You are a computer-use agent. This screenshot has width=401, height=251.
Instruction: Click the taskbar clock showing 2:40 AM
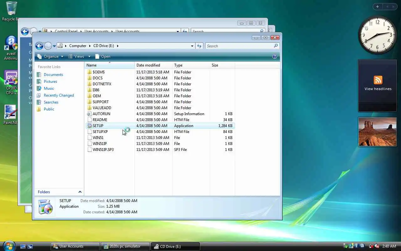click(x=389, y=246)
